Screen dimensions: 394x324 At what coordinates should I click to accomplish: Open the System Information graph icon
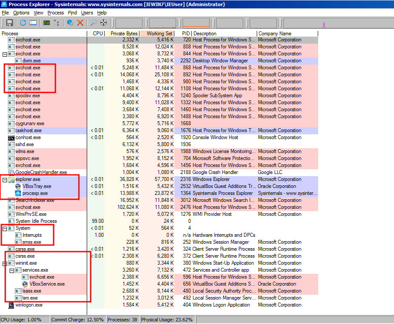point(47,23)
